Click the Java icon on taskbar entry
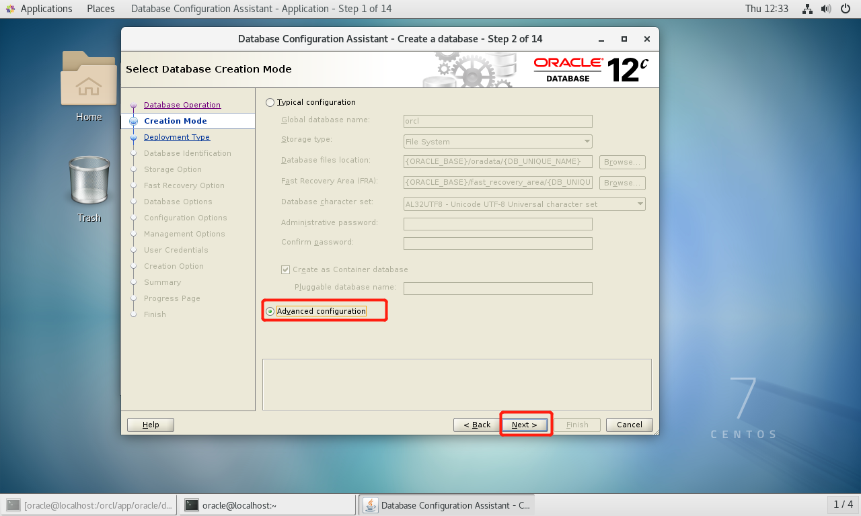 pyautogui.click(x=371, y=505)
